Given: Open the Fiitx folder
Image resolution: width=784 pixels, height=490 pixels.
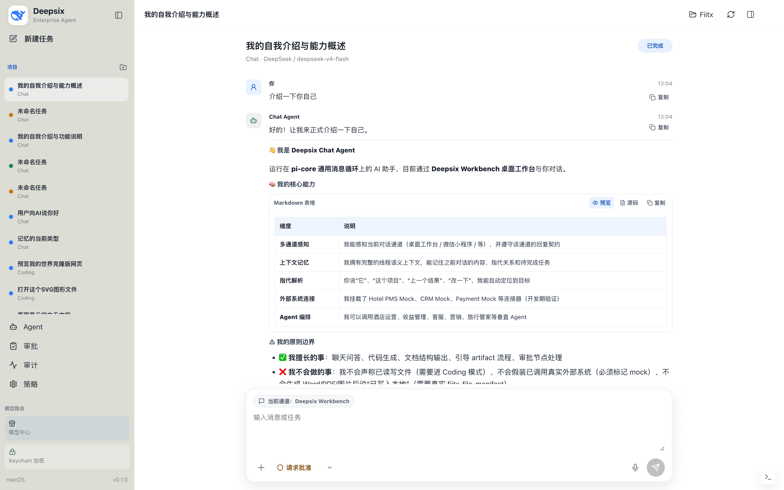Looking at the screenshot, I should tap(701, 15).
